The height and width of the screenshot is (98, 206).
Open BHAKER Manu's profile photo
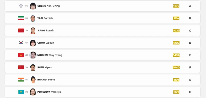pyautogui.click(x=33, y=80)
